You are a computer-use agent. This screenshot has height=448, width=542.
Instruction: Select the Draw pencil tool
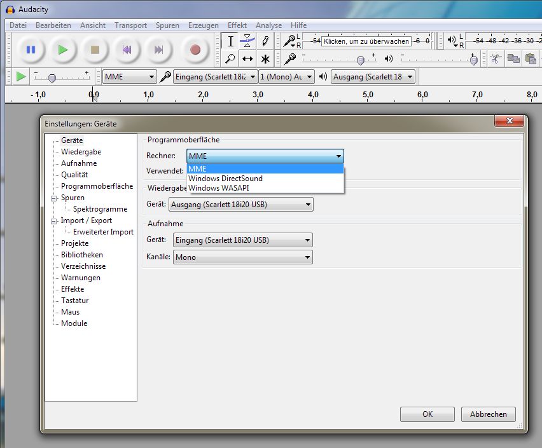point(265,41)
